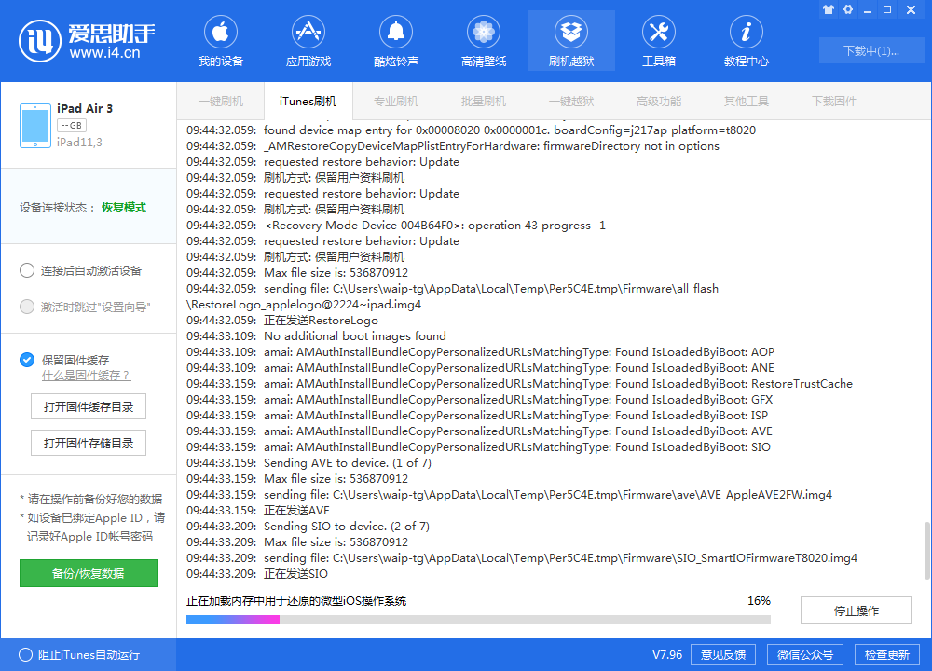The image size is (932, 671).
Task: Click the 下载中(1) downloads button
Action: tap(870, 50)
